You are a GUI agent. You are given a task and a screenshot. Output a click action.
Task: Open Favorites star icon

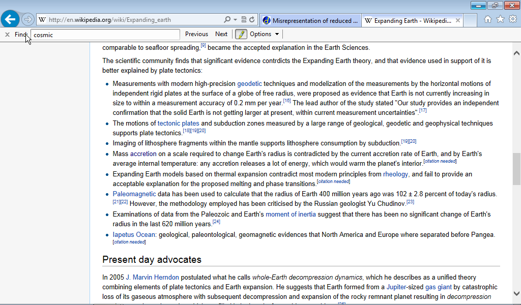pyautogui.click(x=500, y=19)
